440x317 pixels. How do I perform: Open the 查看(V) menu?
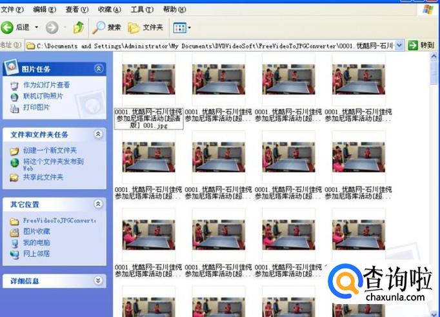77,10
